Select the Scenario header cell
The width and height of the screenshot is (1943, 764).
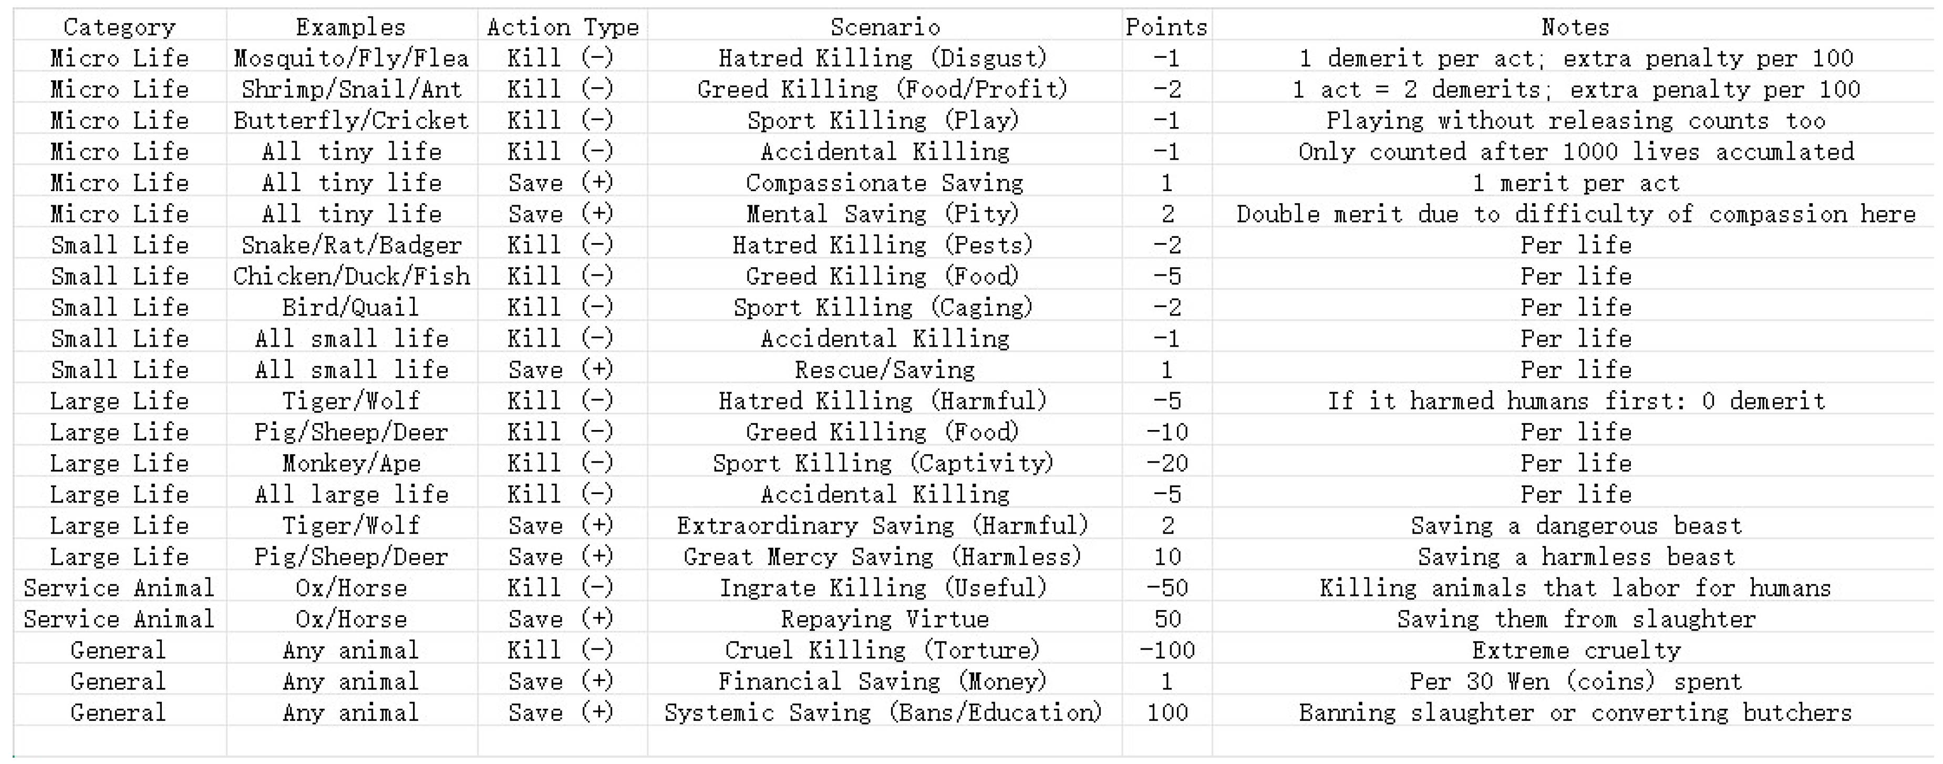885,27
